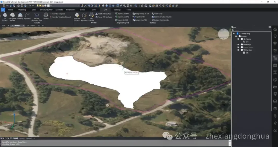Toggle visibility circle of TIN Surface
The width and height of the screenshot is (278, 147).
[x=242, y=50]
